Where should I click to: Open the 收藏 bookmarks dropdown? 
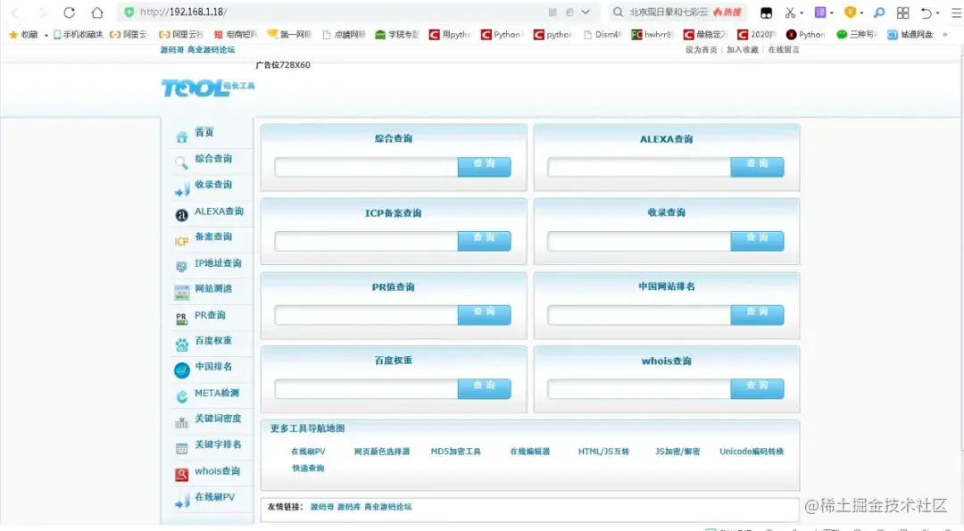point(29,36)
